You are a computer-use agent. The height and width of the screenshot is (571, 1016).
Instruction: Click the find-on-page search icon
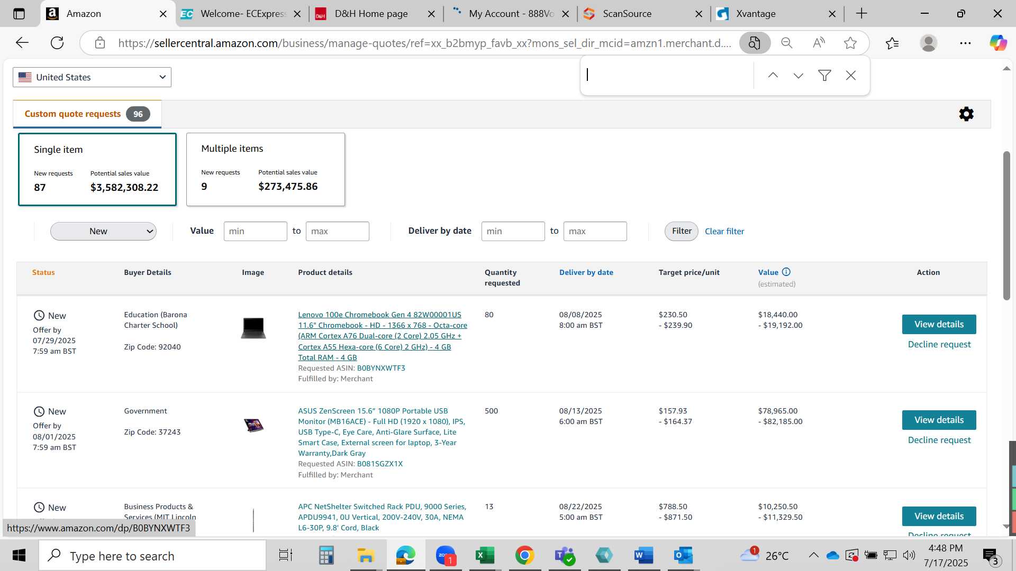point(755,43)
